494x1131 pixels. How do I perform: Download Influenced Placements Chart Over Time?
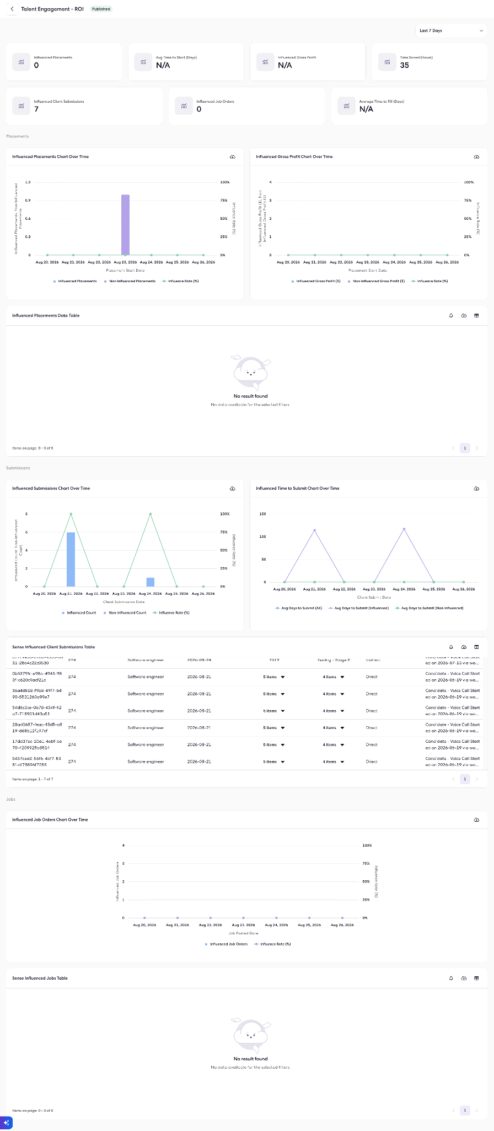[233, 157]
